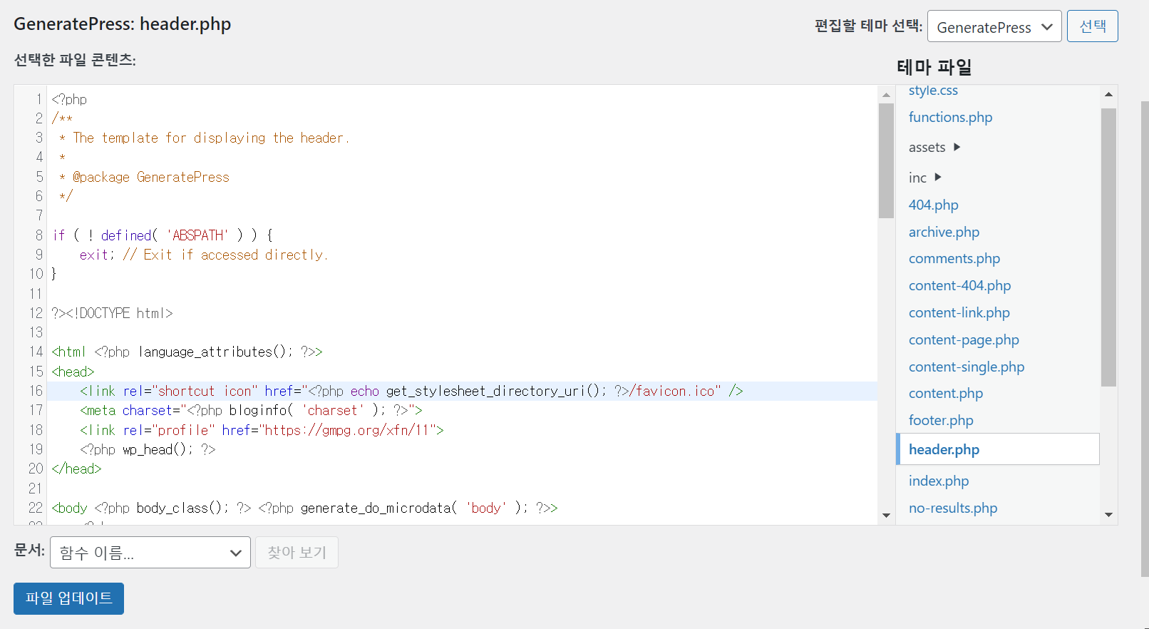Open functions.php theme file
The height and width of the screenshot is (629, 1149).
coord(950,117)
